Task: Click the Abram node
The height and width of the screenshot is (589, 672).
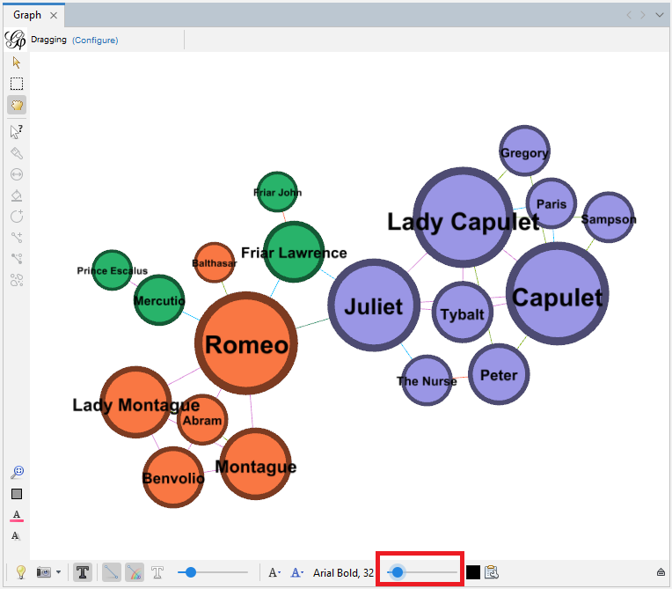Action: (x=202, y=420)
